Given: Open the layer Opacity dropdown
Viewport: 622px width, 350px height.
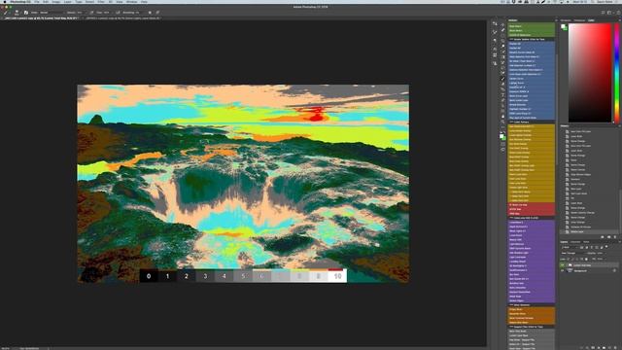Looking at the screenshot, I should point(605,253).
